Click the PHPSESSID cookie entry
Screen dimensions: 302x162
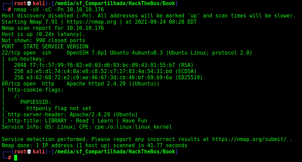point(36,102)
